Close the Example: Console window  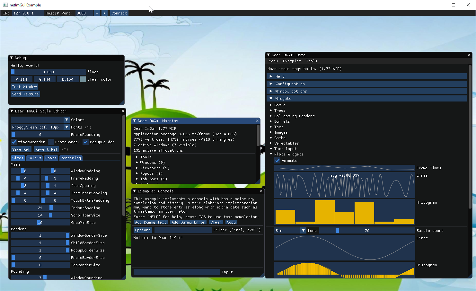[261, 191]
